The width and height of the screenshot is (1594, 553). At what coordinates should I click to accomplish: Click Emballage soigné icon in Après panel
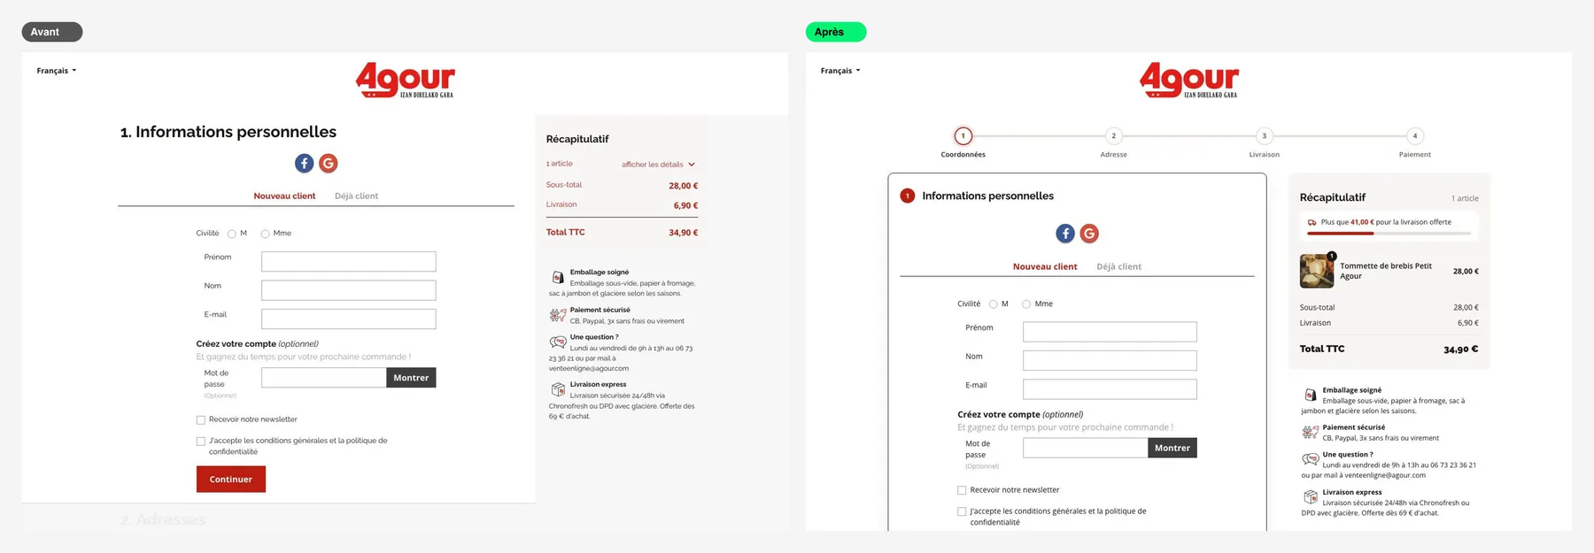tap(1311, 395)
